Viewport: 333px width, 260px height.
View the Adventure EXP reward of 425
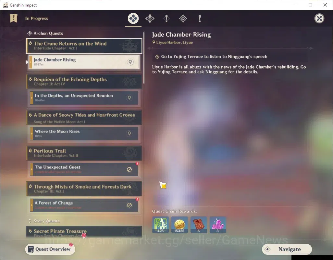point(161,225)
